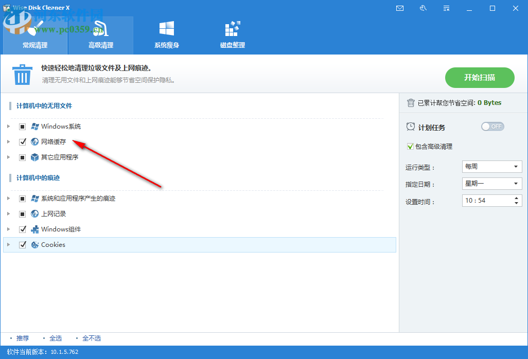The height and width of the screenshot is (359, 528).
Task: Open the mail feedback icon in title bar
Action: click(400, 8)
